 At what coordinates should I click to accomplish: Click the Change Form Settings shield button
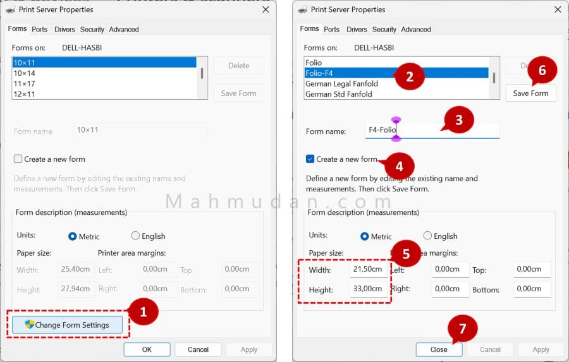[x=67, y=325]
